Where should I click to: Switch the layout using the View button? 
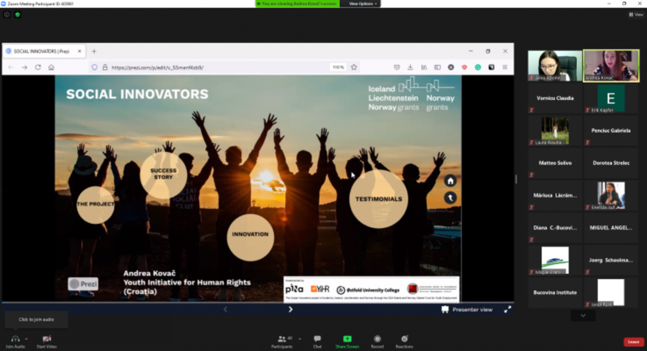click(636, 15)
